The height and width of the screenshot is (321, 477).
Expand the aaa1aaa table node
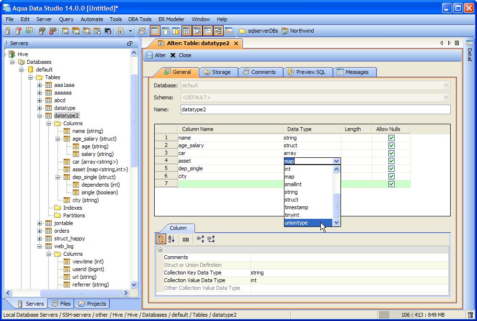(40, 85)
